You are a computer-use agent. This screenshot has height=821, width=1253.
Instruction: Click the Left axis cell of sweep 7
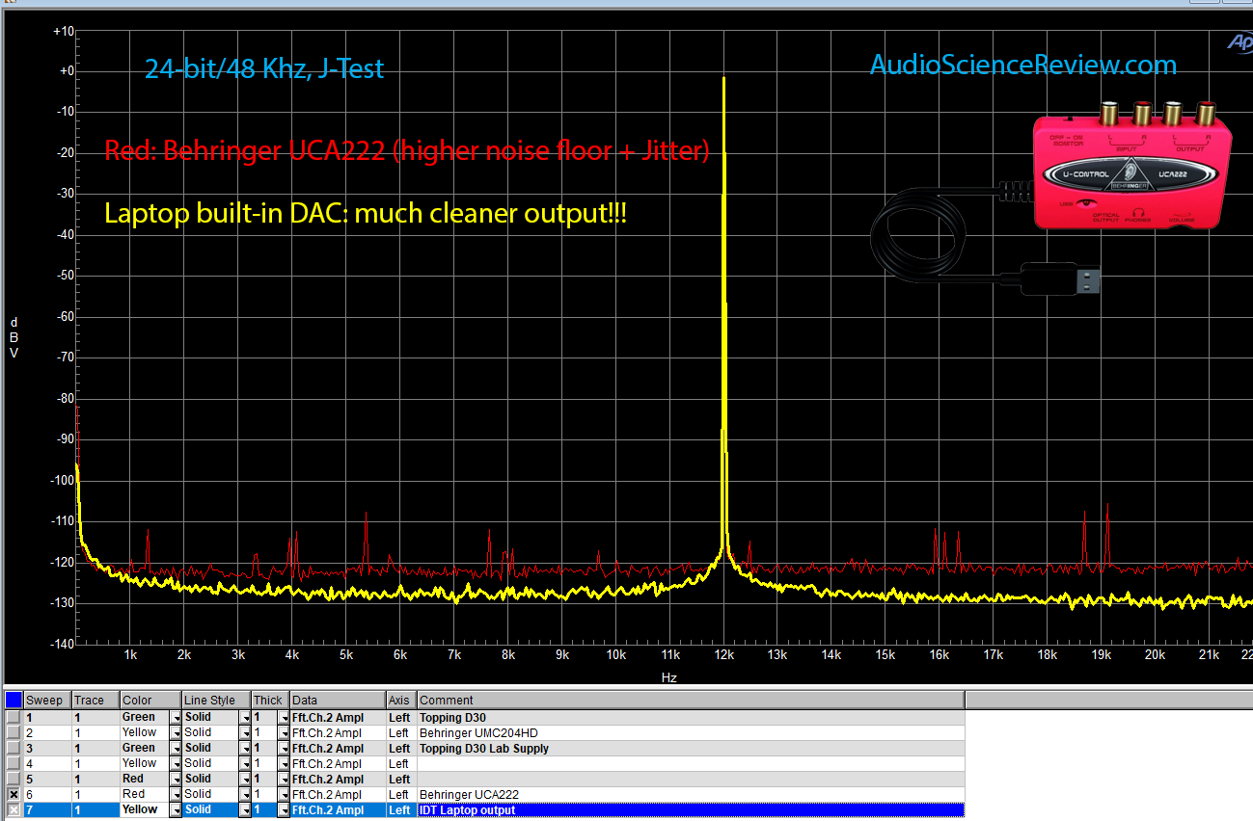[401, 810]
